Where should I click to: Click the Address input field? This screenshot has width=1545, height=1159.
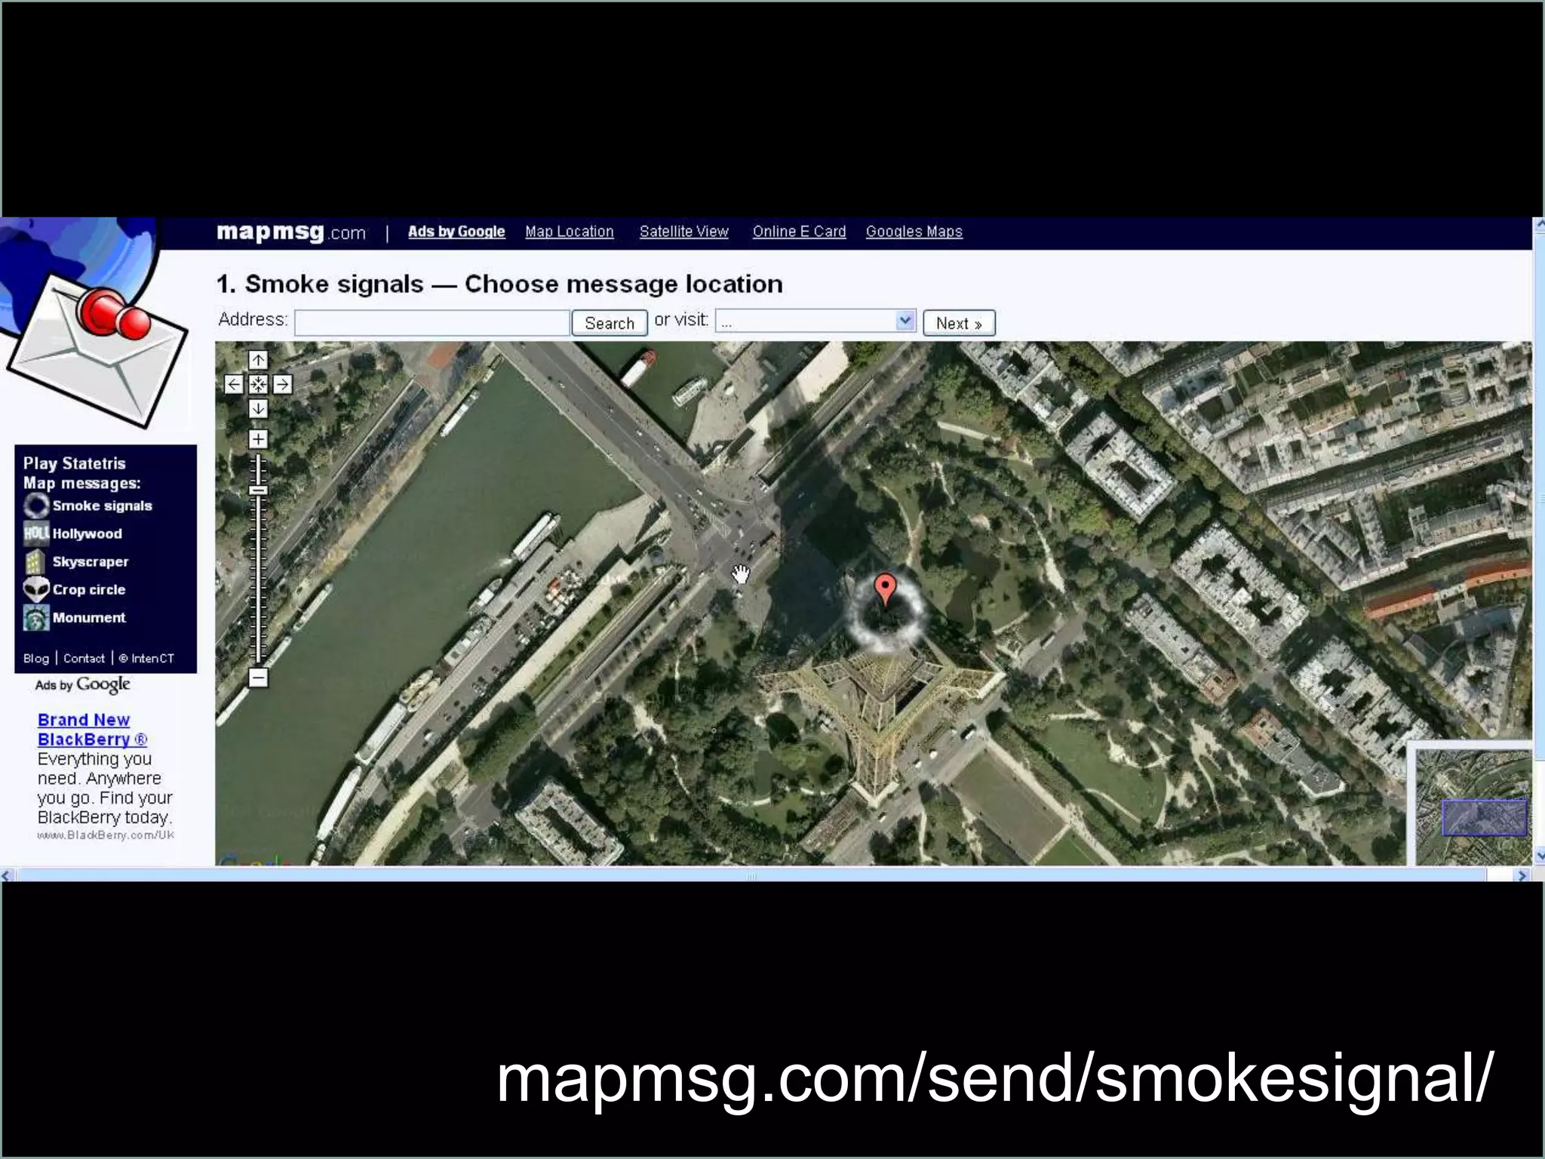tap(432, 322)
